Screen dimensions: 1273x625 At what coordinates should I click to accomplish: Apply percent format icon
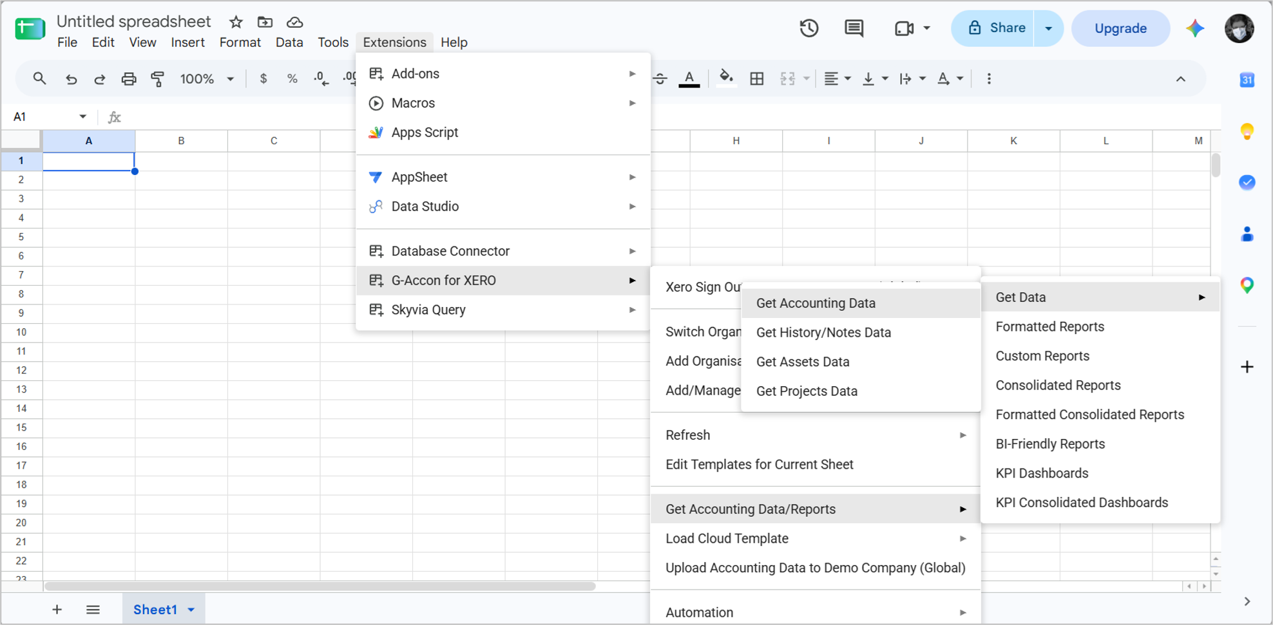click(292, 79)
